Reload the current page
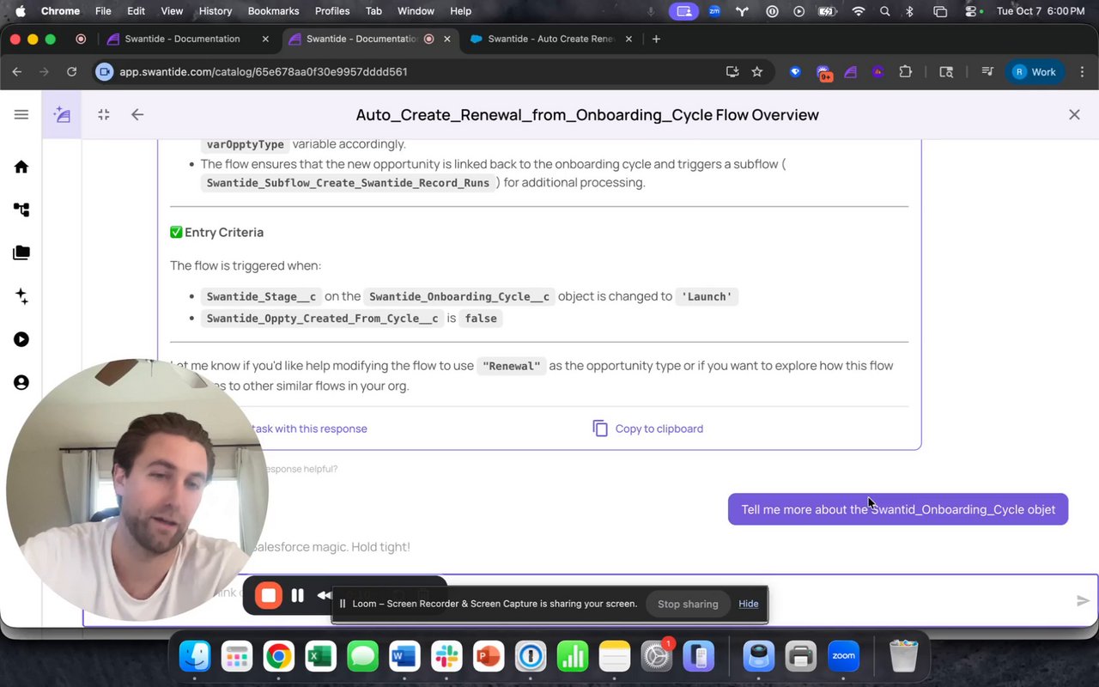The image size is (1099, 687). (72, 72)
